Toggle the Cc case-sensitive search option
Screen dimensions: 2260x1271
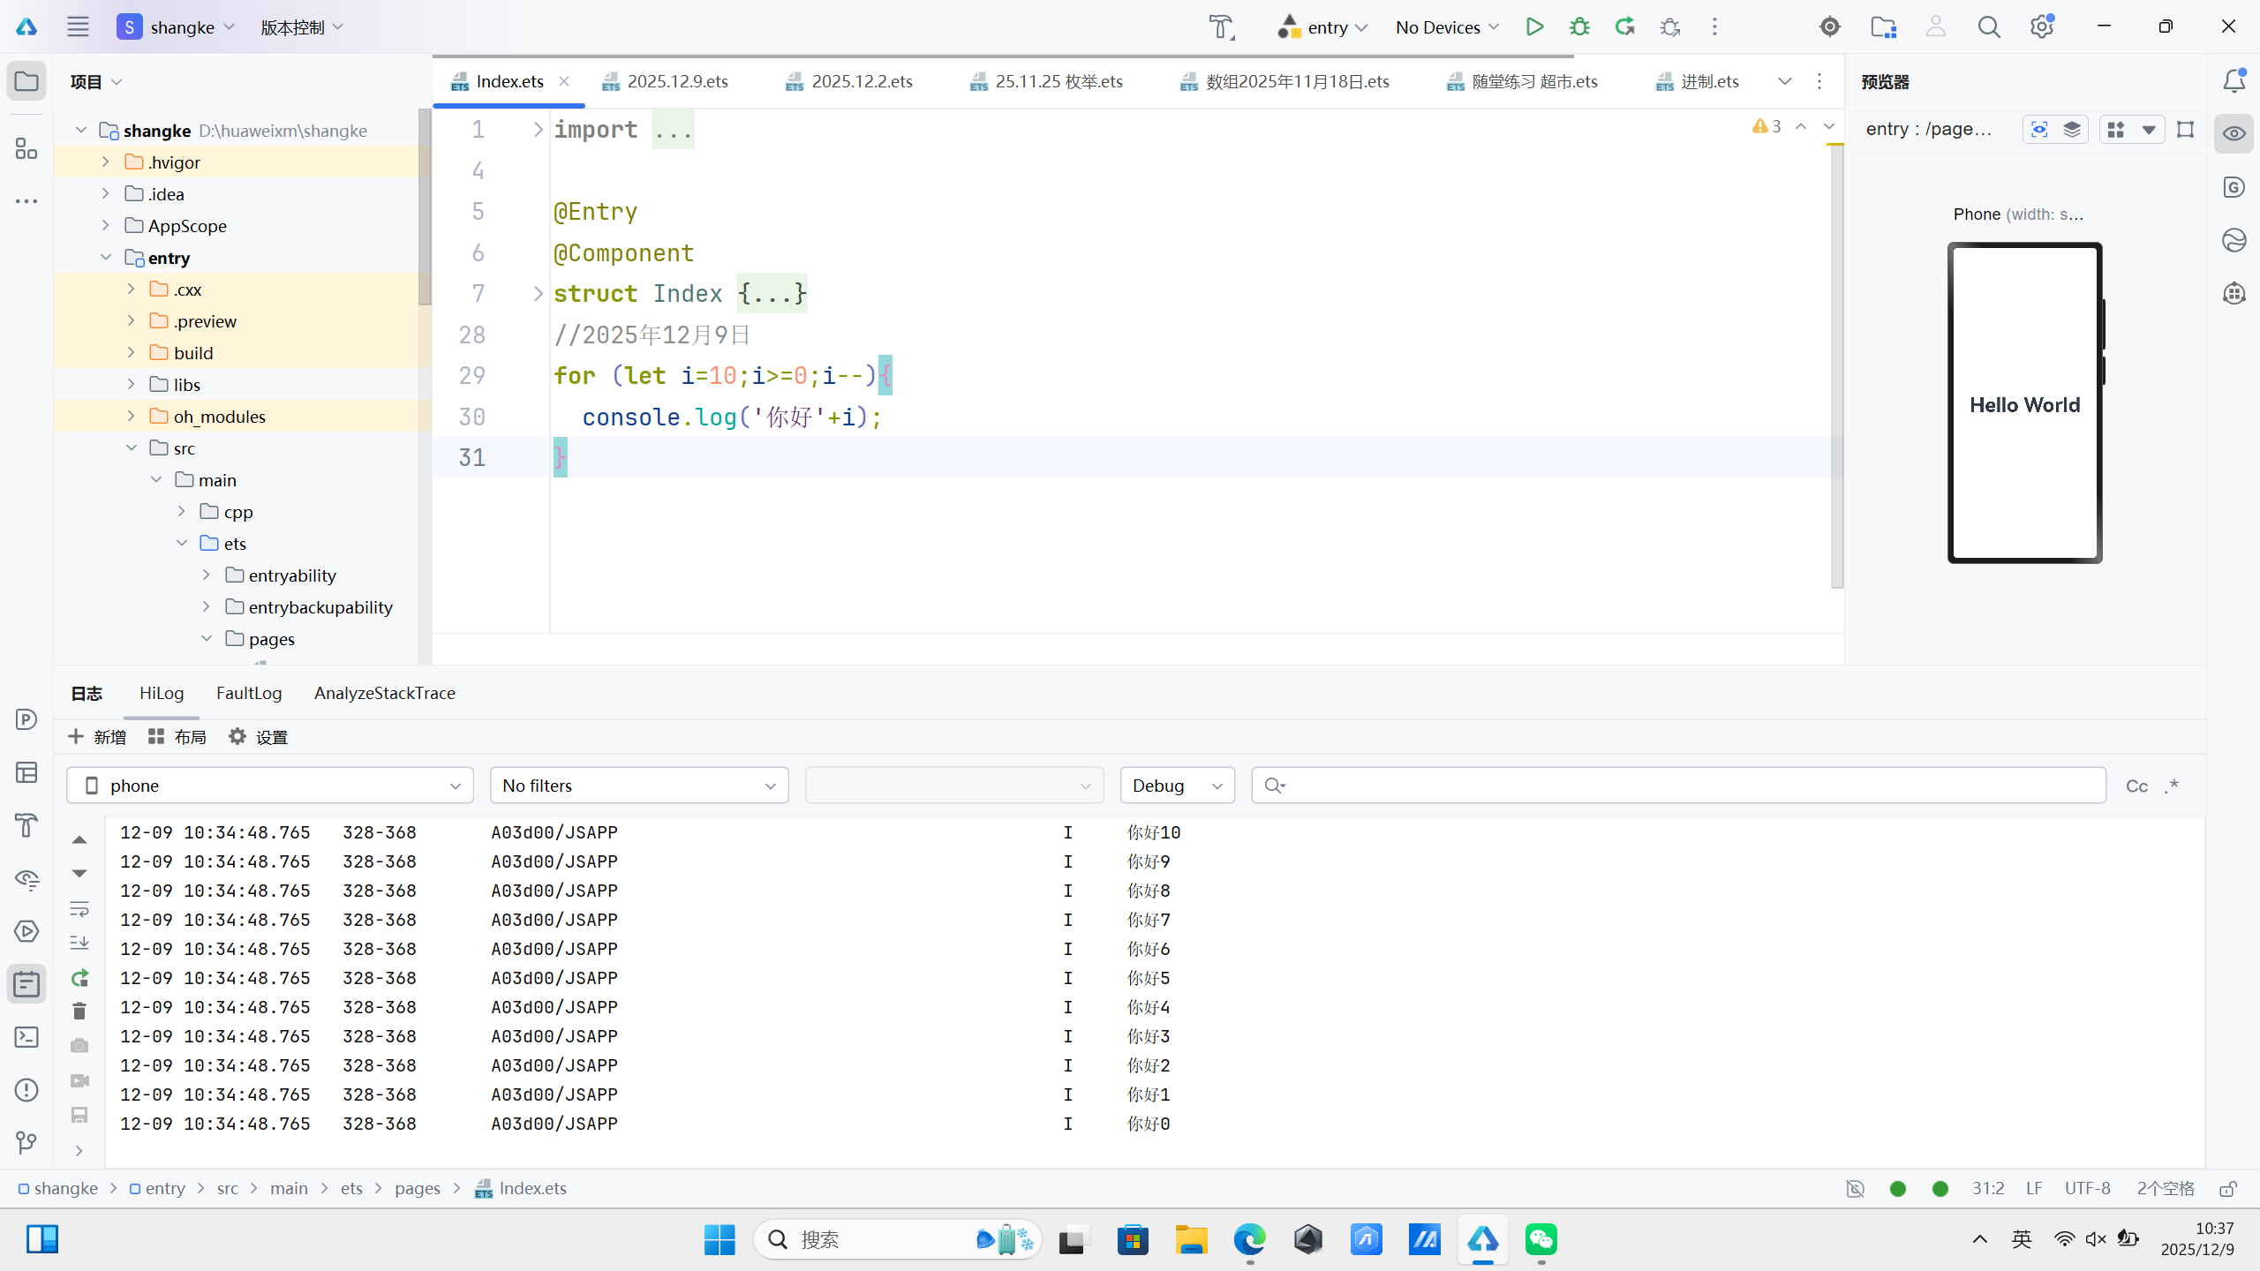click(x=2136, y=786)
